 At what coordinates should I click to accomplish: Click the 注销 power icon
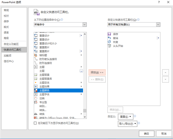click(36, 98)
